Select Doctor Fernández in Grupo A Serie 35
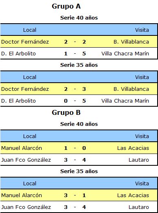The height and width of the screenshot is (213, 158). (x=25, y=89)
